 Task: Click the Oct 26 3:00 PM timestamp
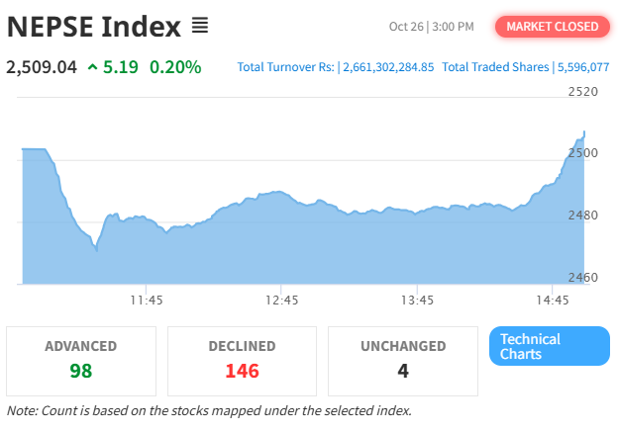point(432,26)
